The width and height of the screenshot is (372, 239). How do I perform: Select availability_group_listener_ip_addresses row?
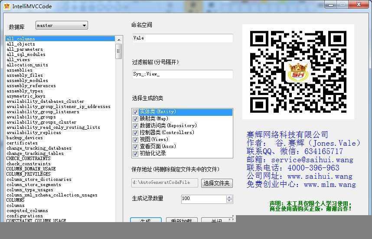(x=60, y=107)
